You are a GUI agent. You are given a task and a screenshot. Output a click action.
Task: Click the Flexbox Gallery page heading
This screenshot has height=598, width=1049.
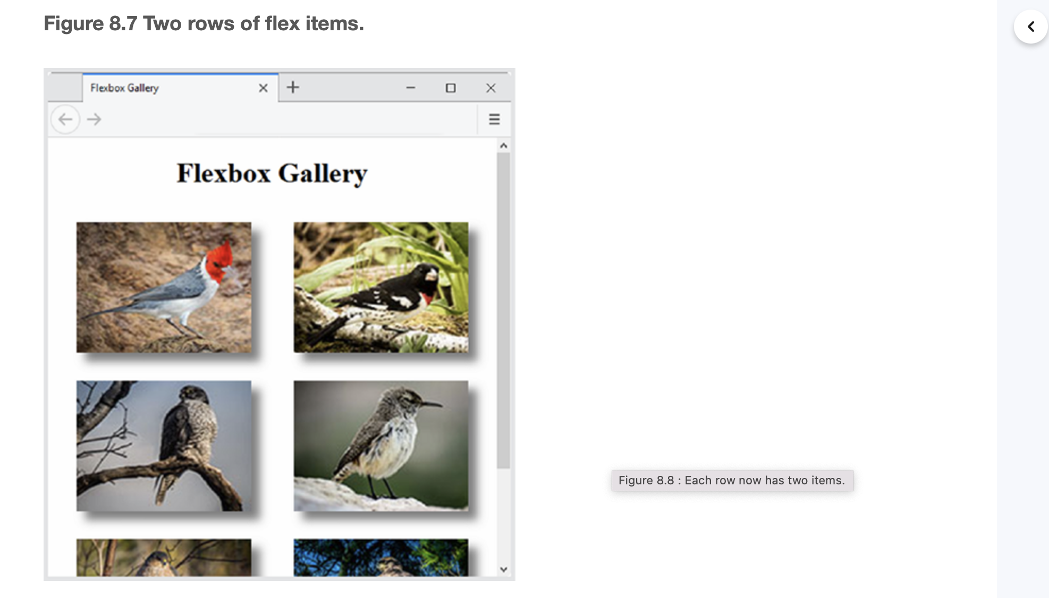click(x=272, y=172)
